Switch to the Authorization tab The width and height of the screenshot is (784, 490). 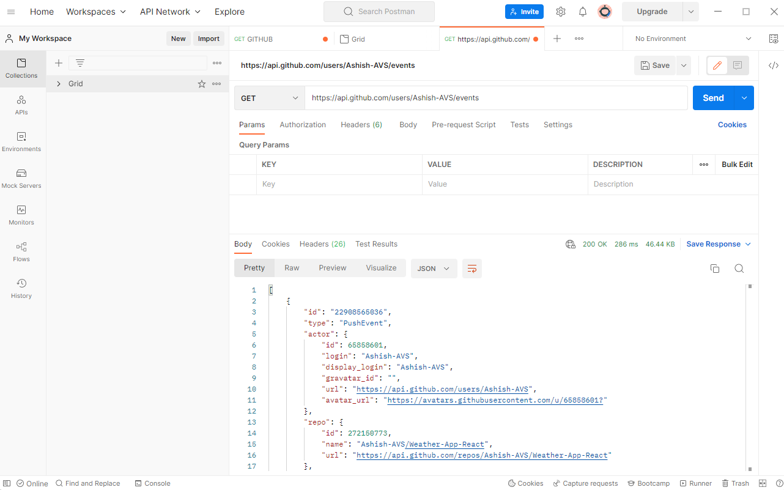(x=303, y=125)
